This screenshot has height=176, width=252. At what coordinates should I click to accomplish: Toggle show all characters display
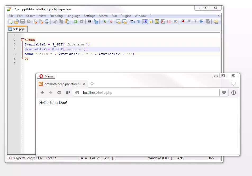coord(139,21)
